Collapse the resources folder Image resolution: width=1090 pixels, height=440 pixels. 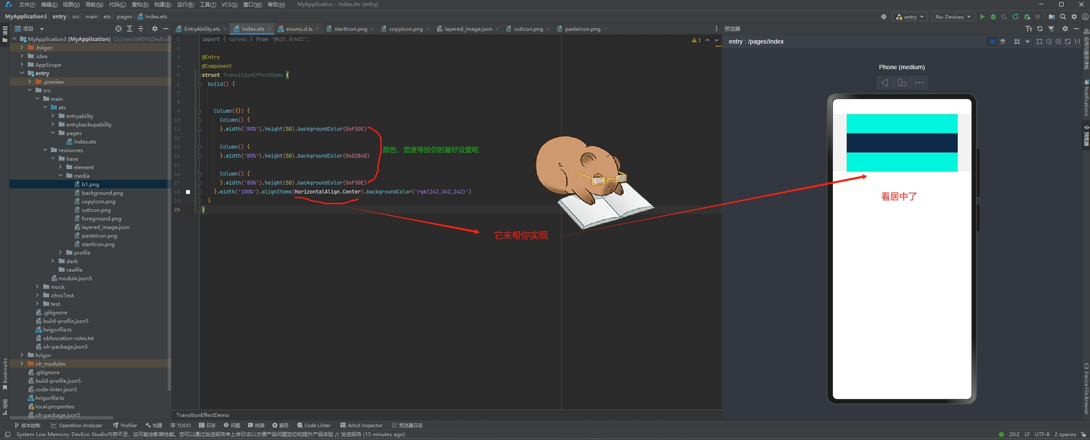[x=45, y=150]
